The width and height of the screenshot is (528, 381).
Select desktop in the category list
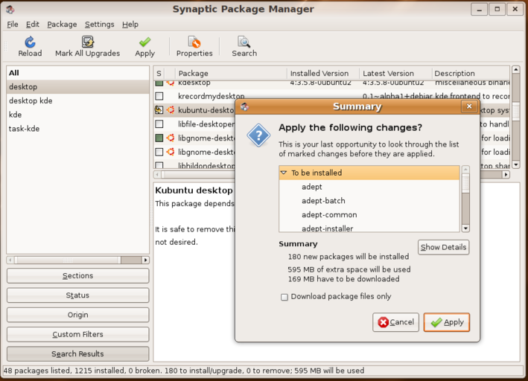coord(77,87)
